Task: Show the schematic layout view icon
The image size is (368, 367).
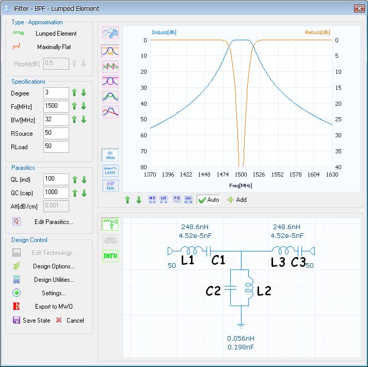Action: 110,224
